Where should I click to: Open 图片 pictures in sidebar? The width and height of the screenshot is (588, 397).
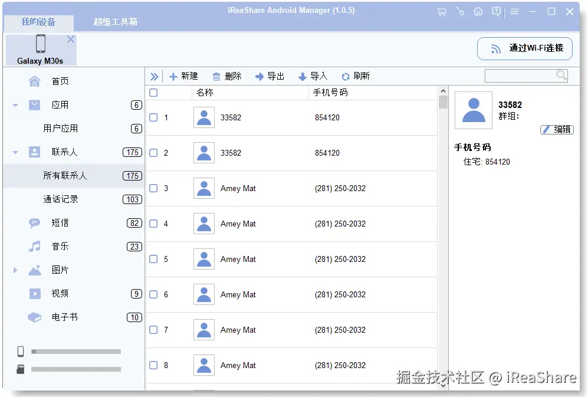point(74,270)
